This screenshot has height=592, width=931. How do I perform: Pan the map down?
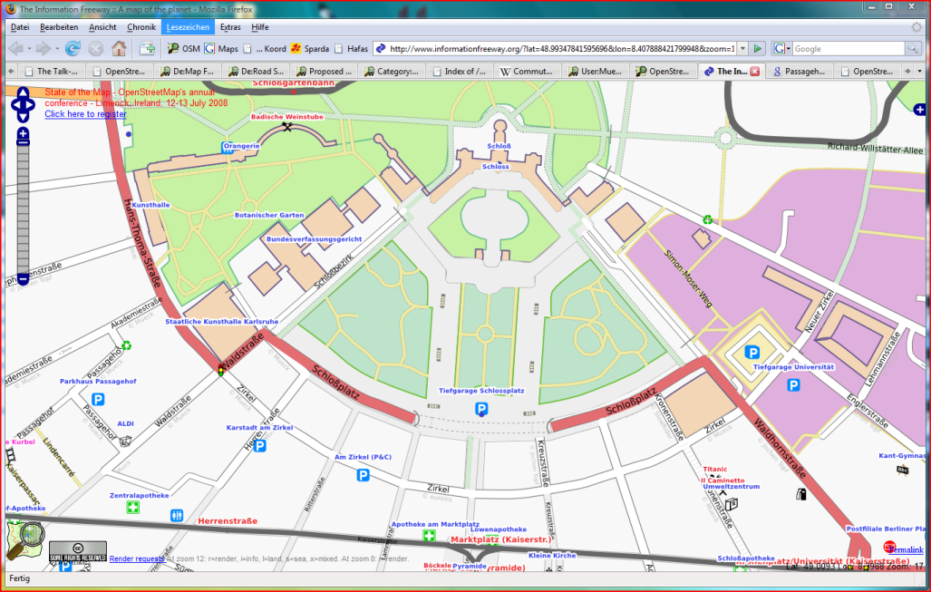tap(23, 117)
